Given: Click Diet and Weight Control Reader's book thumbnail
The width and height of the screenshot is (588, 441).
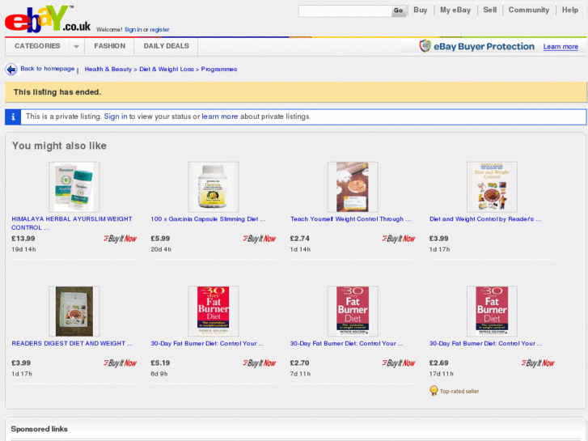Looking at the screenshot, I should [492, 187].
